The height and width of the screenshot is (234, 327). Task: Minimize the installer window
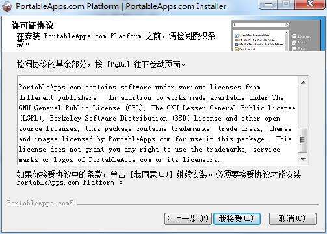point(268,5)
